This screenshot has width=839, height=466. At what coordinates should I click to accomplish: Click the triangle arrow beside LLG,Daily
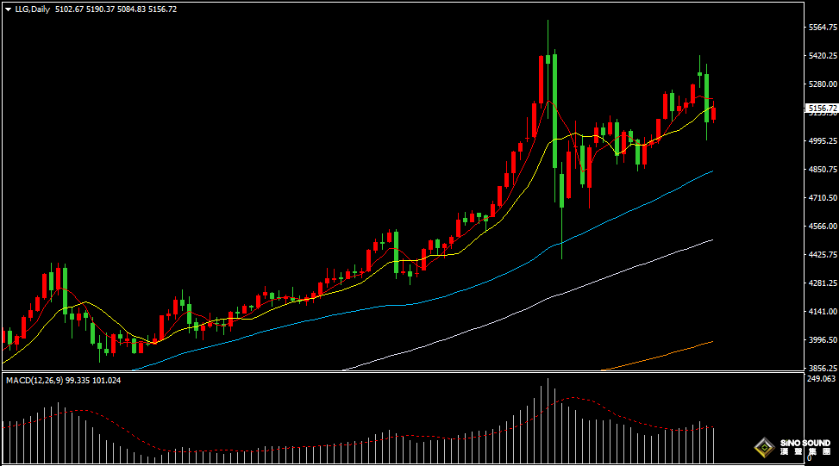(x=8, y=9)
